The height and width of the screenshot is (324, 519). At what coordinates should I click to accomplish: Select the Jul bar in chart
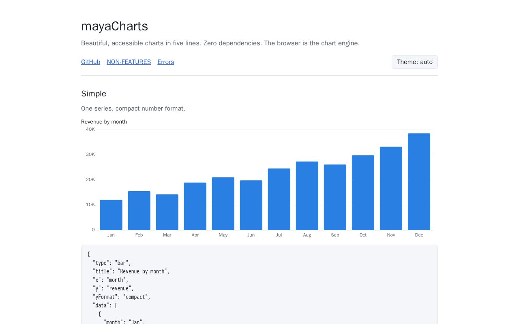tap(279, 199)
